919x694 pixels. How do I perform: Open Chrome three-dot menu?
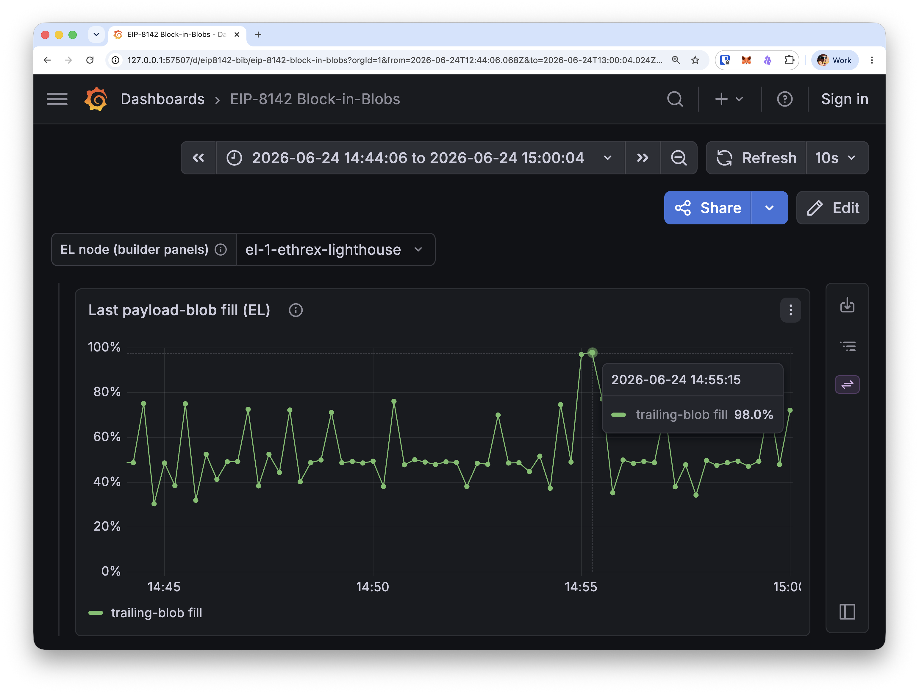tap(872, 60)
